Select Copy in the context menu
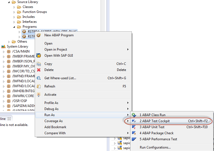 click(x=83, y=64)
